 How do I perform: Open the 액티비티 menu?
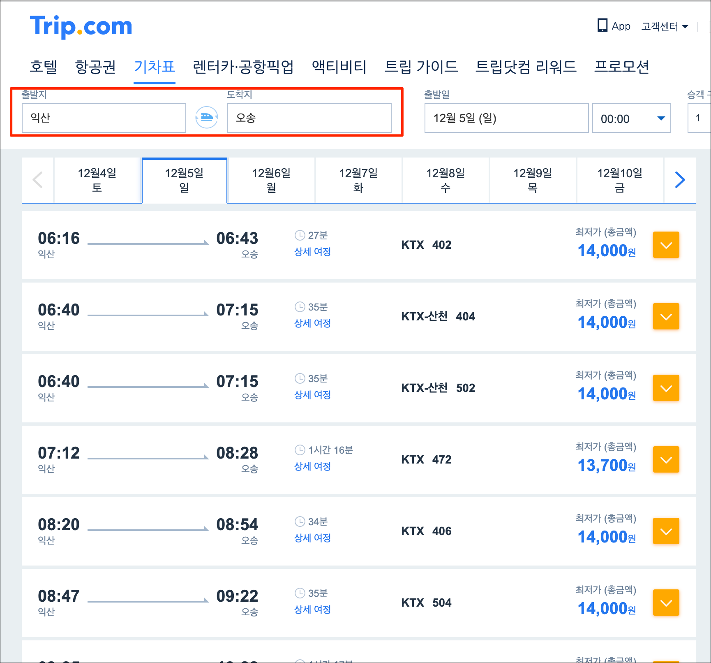(339, 67)
